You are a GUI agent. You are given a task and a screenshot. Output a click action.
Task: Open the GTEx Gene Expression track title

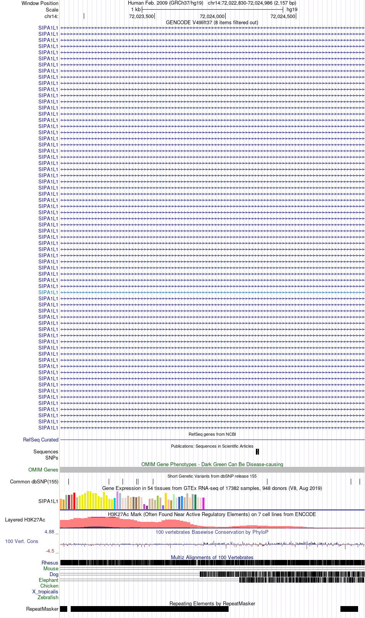coord(212,488)
